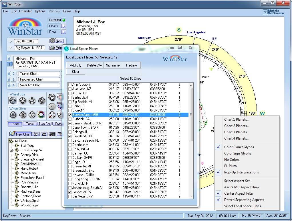Check the Chicago, IL checkbox

[70, 132]
